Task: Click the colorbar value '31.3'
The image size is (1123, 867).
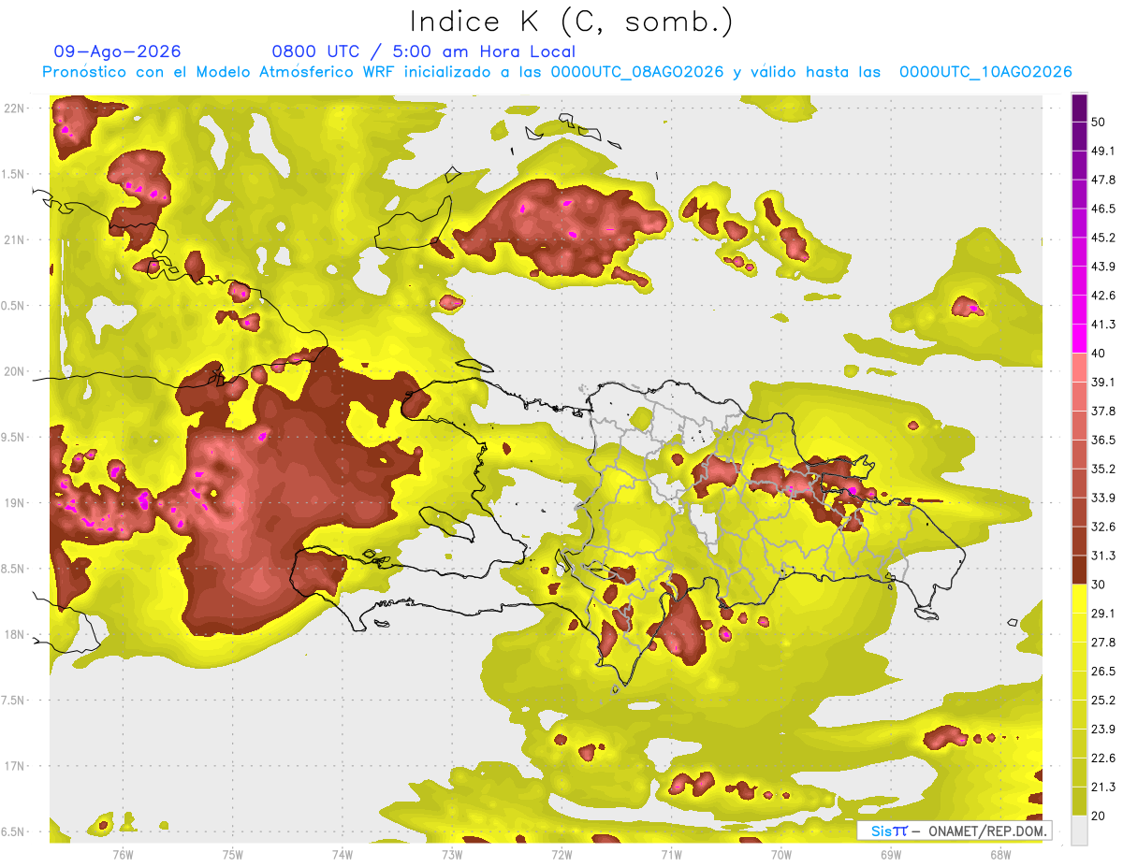Action: (x=1102, y=556)
